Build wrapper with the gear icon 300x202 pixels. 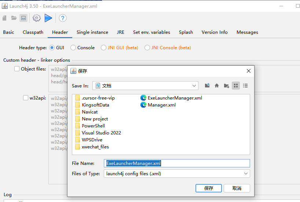(x=37, y=18)
